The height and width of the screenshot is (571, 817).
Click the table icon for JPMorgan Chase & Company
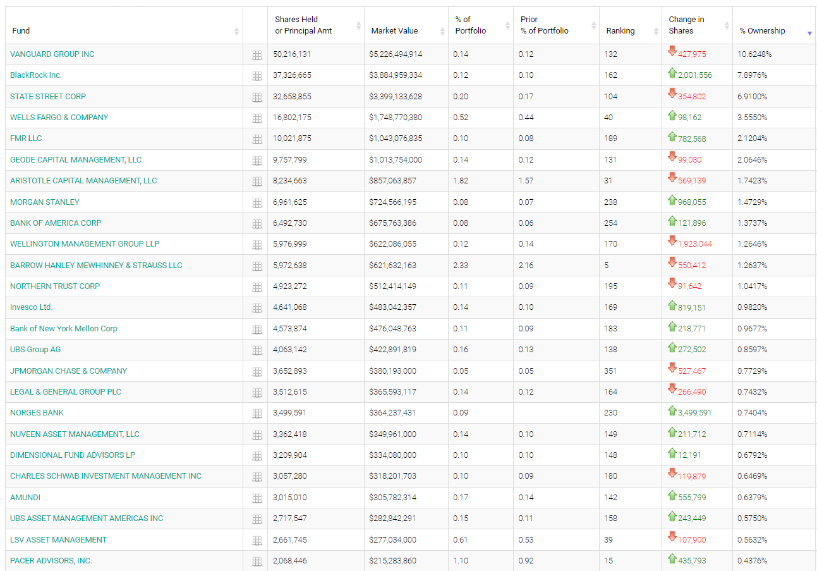tap(257, 372)
